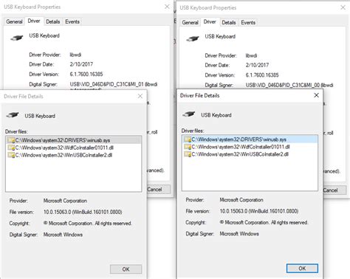This screenshot has width=350, height=279.
Task: Select Driver tab in right Properties window
Action: (210, 22)
